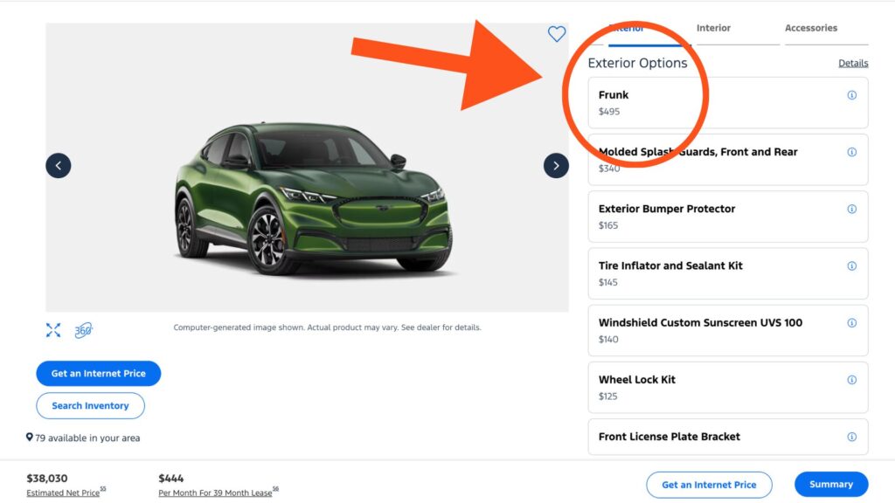Select the Molded Splash Guards option
The height and width of the screenshot is (503, 895).
[x=717, y=159]
